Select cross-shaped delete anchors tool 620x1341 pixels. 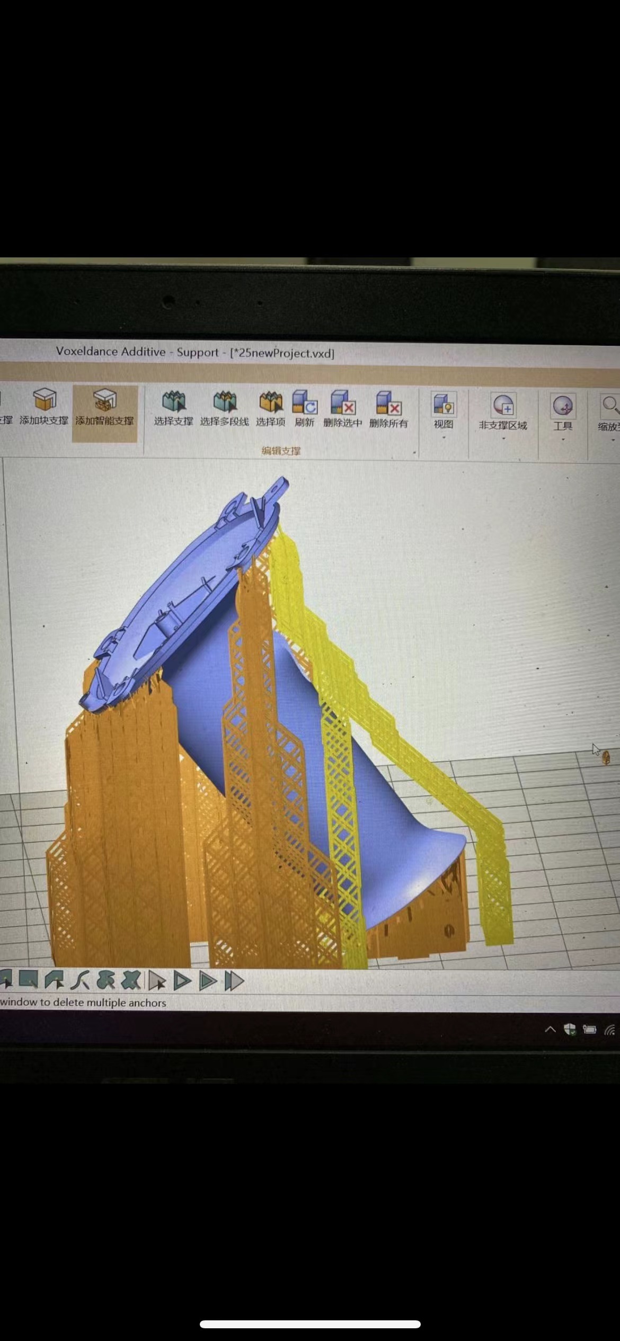tap(131, 980)
